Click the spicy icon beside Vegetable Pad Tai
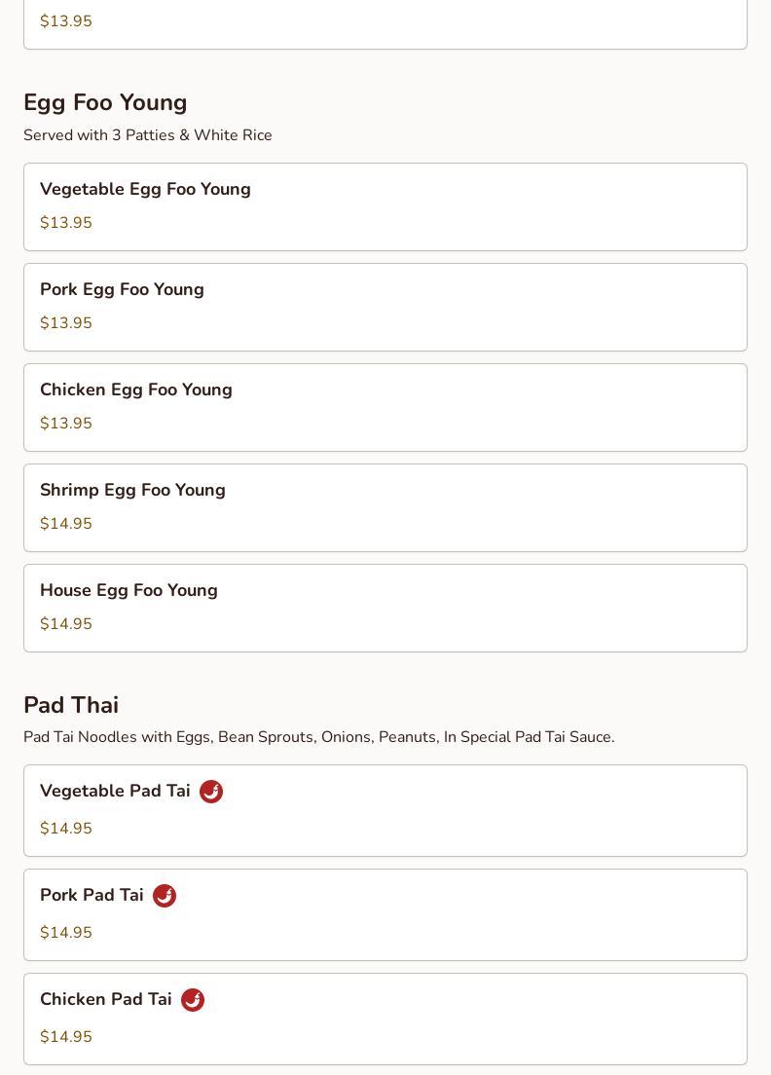 (x=211, y=792)
